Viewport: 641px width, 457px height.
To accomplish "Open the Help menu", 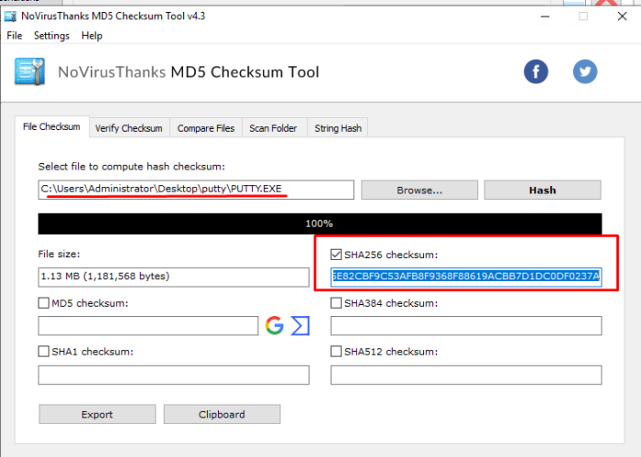I will click(x=92, y=36).
